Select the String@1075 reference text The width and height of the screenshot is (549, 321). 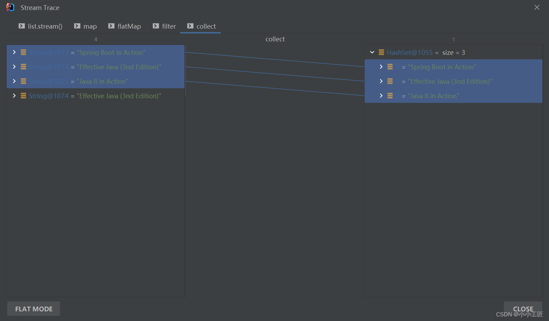(x=49, y=81)
